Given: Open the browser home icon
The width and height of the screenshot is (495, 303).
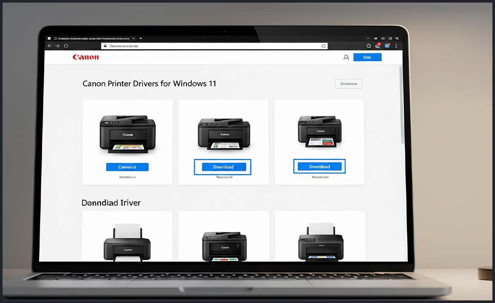Looking at the screenshot, I should (x=368, y=46).
